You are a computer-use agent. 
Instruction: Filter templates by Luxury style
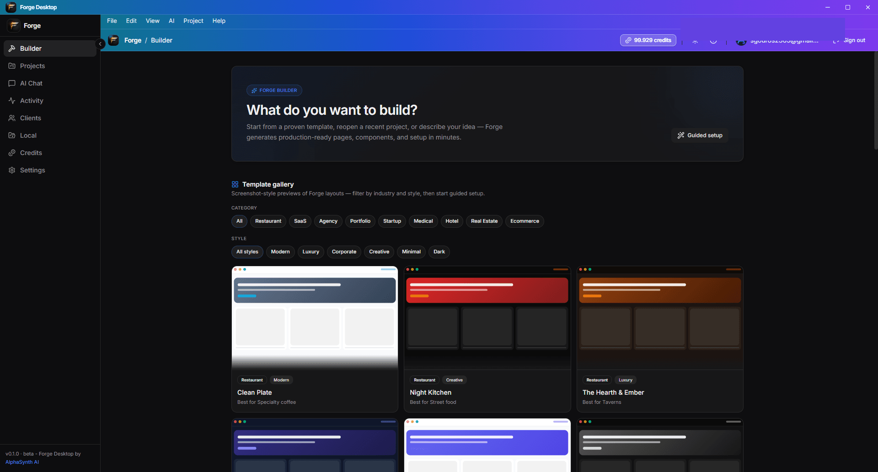(311, 252)
